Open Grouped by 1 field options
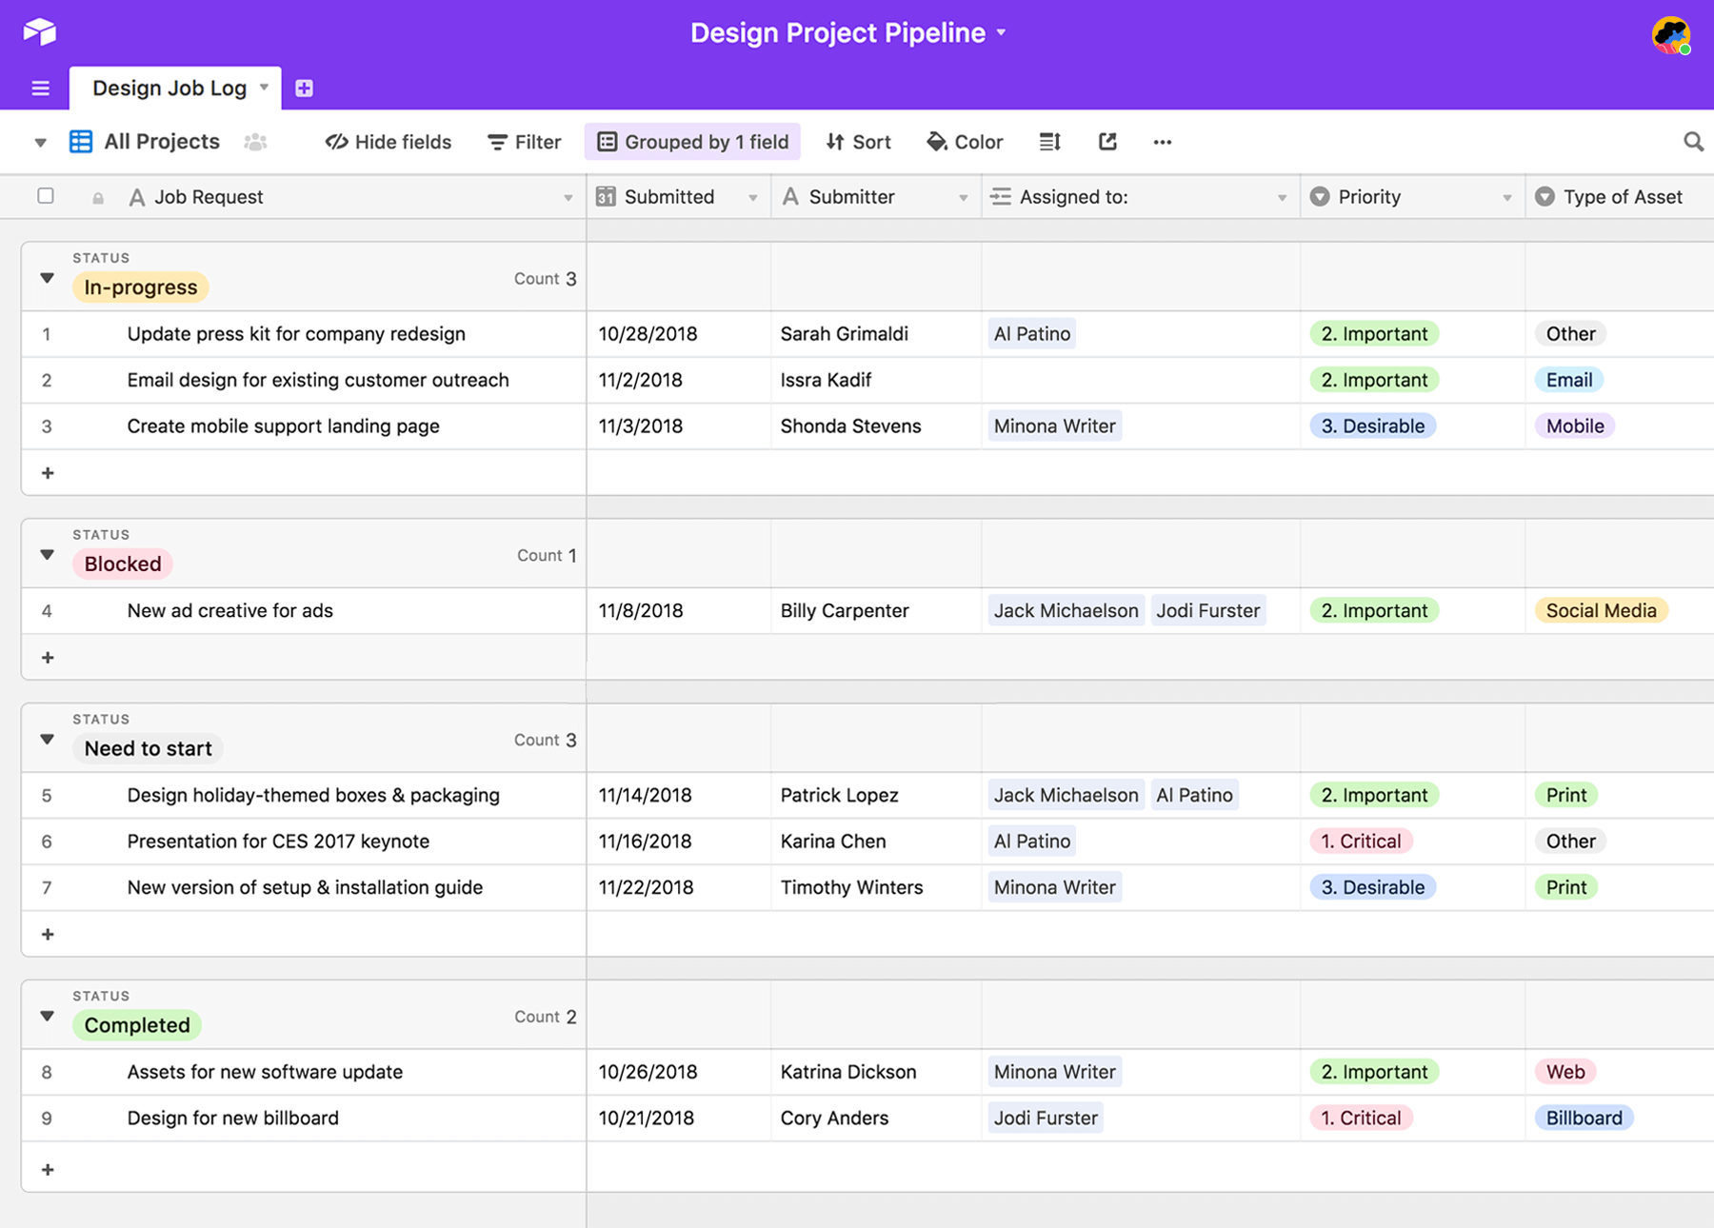 [693, 142]
